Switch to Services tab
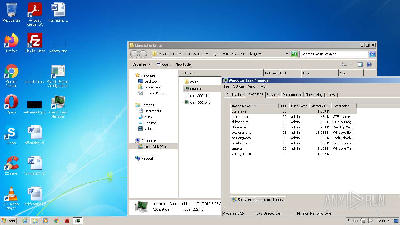This screenshot has height=225, width=400. (x=273, y=95)
